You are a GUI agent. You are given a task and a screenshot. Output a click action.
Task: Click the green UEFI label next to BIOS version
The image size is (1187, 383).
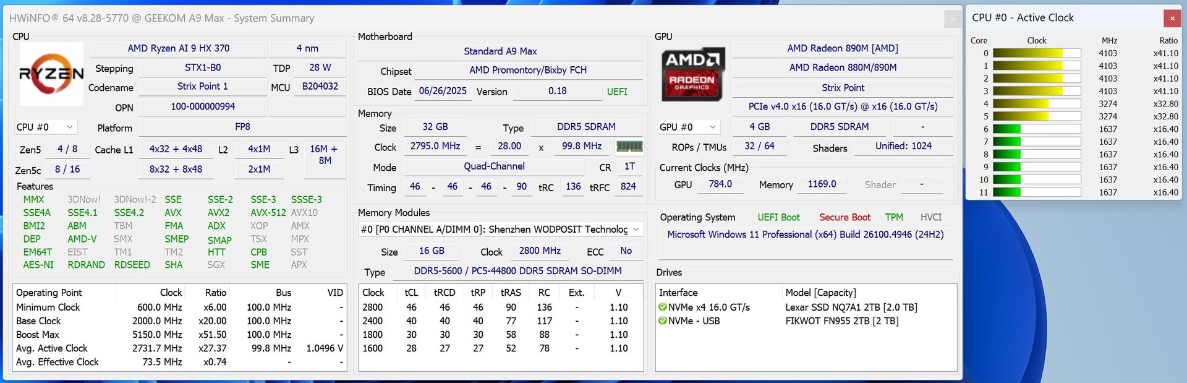pyautogui.click(x=617, y=92)
